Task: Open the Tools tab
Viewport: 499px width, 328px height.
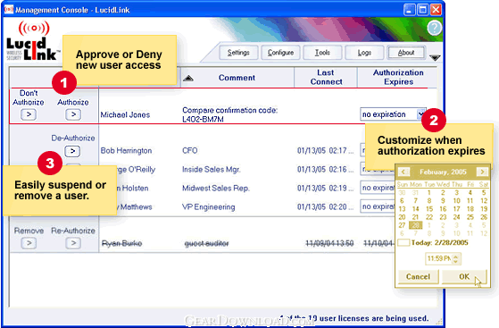Action: (x=322, y=53)
